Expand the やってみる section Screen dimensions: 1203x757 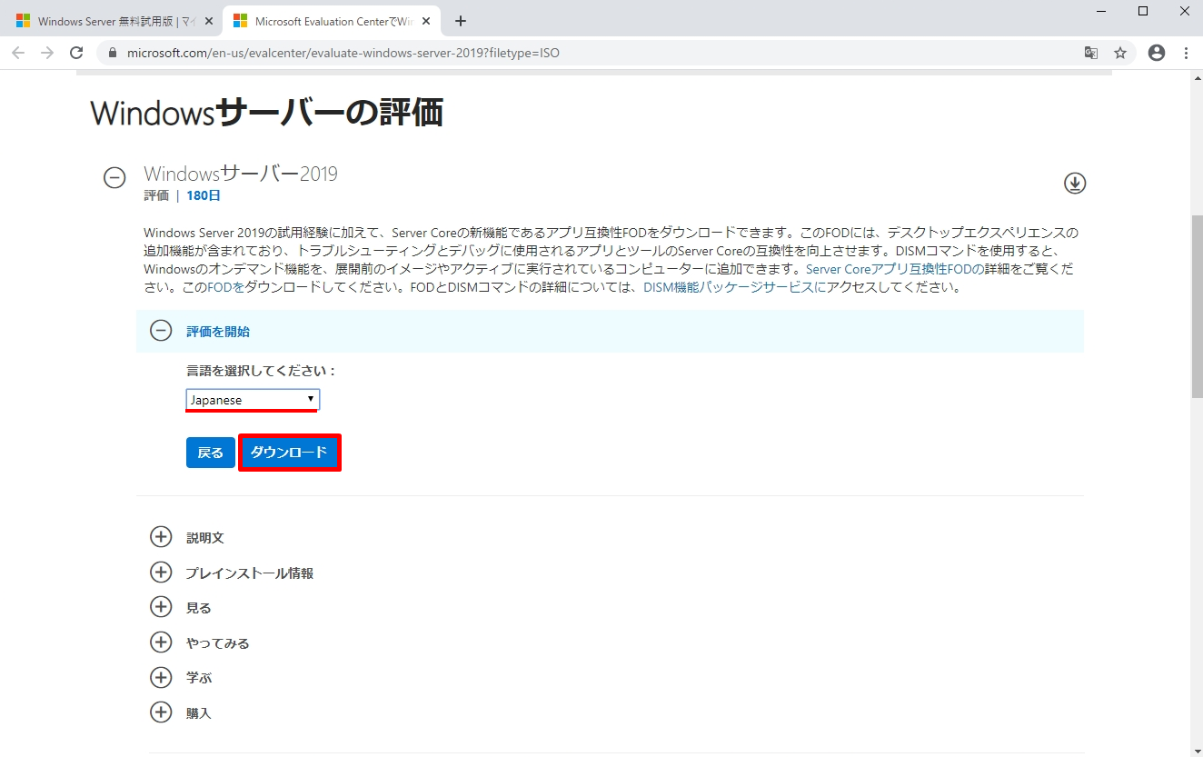click(161, 642)
